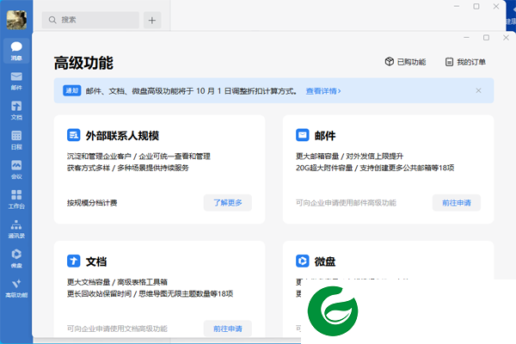Viewport: 516px width, 344px height.
Task: Open the 通讯录 contacts sidebar icon
Action: 16,229
